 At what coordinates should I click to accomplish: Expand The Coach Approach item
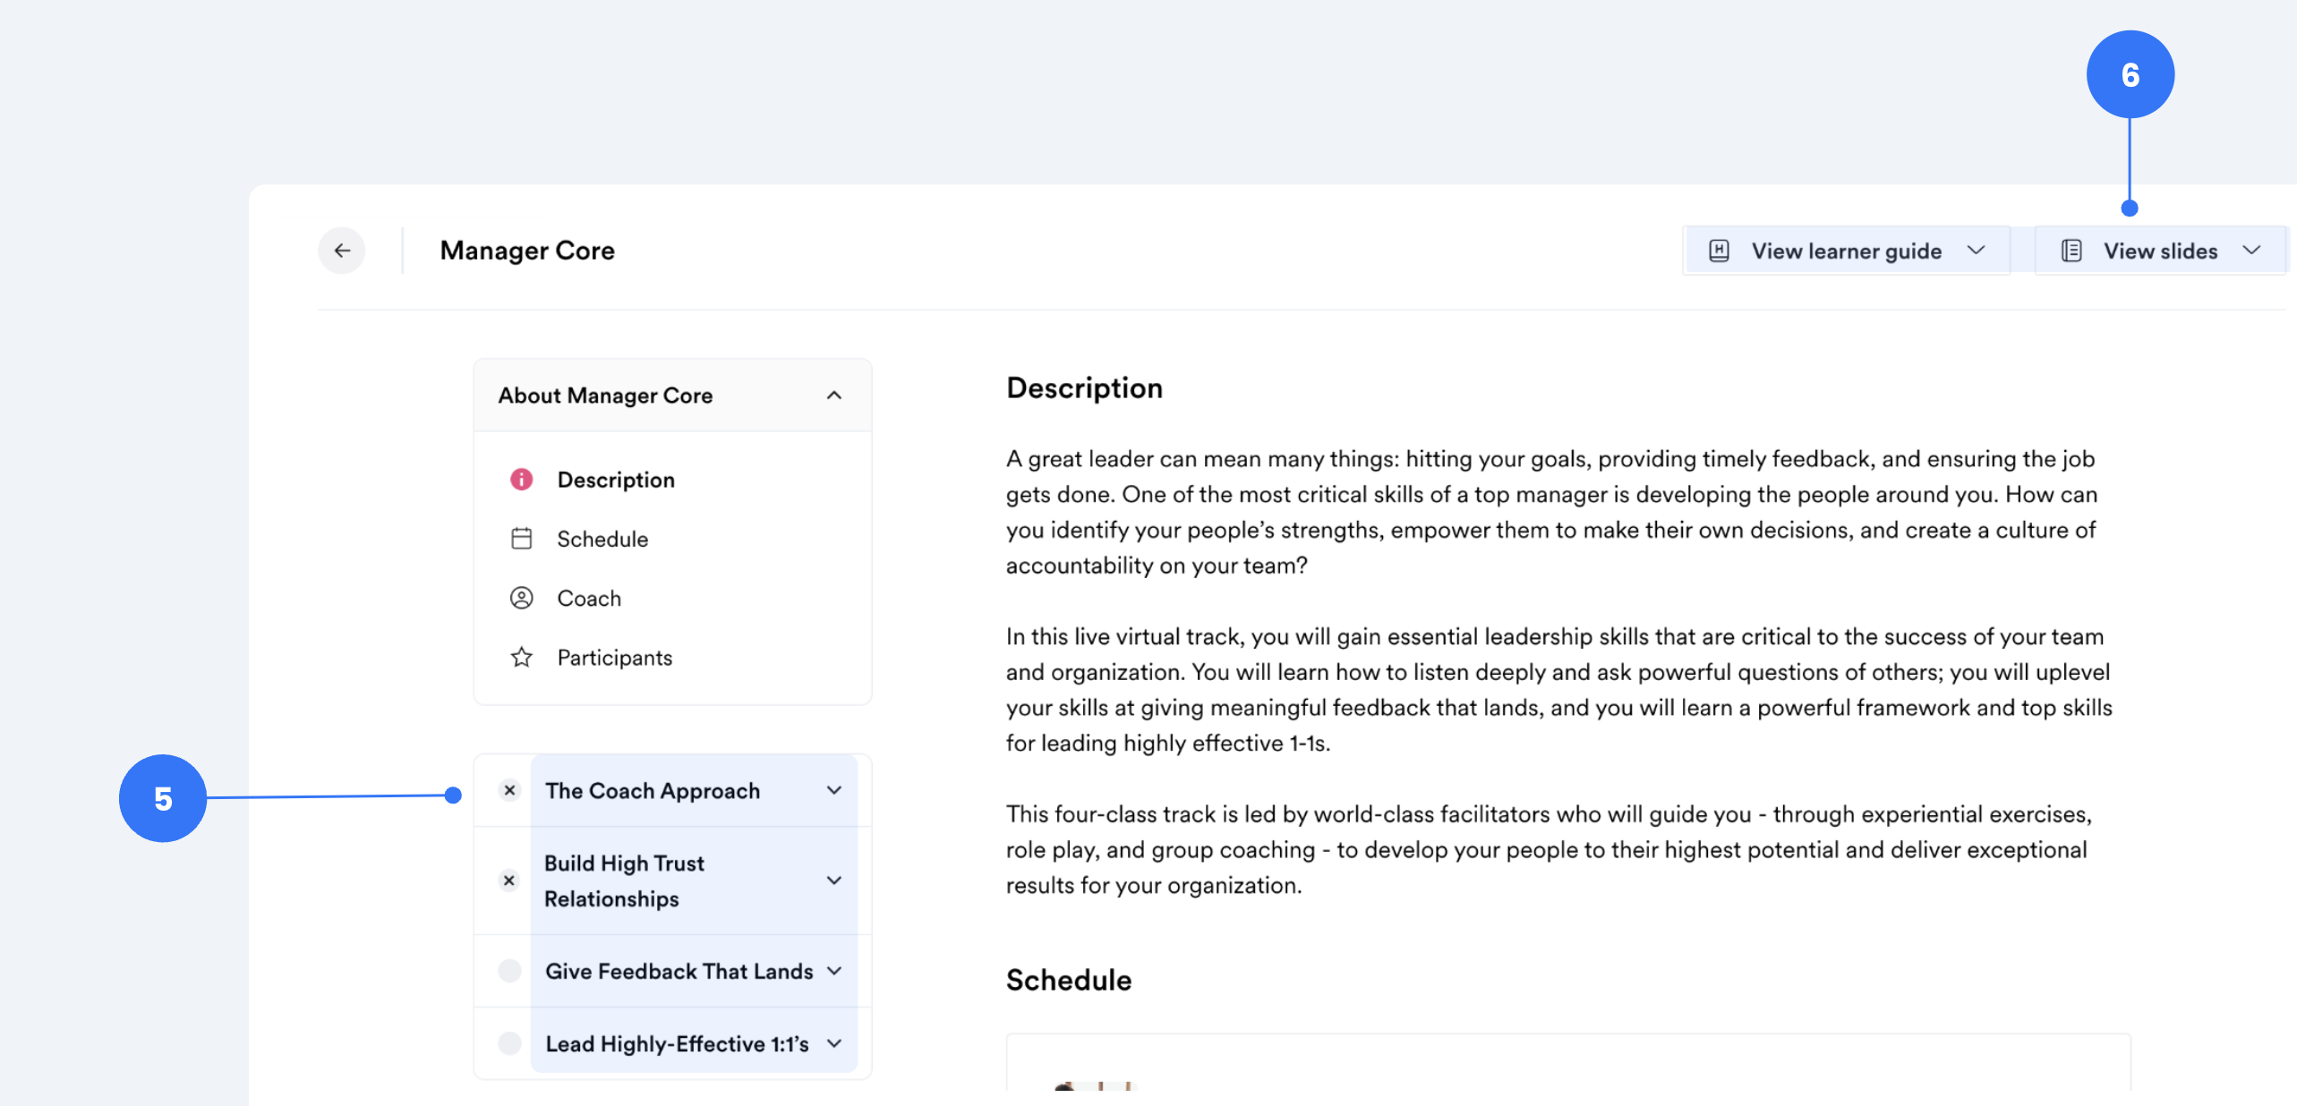tap(834, 790)
